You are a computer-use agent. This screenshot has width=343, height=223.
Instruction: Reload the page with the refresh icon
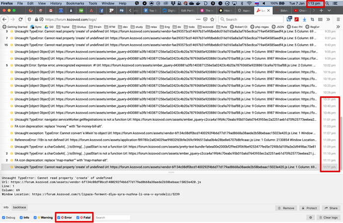[20, 19]
